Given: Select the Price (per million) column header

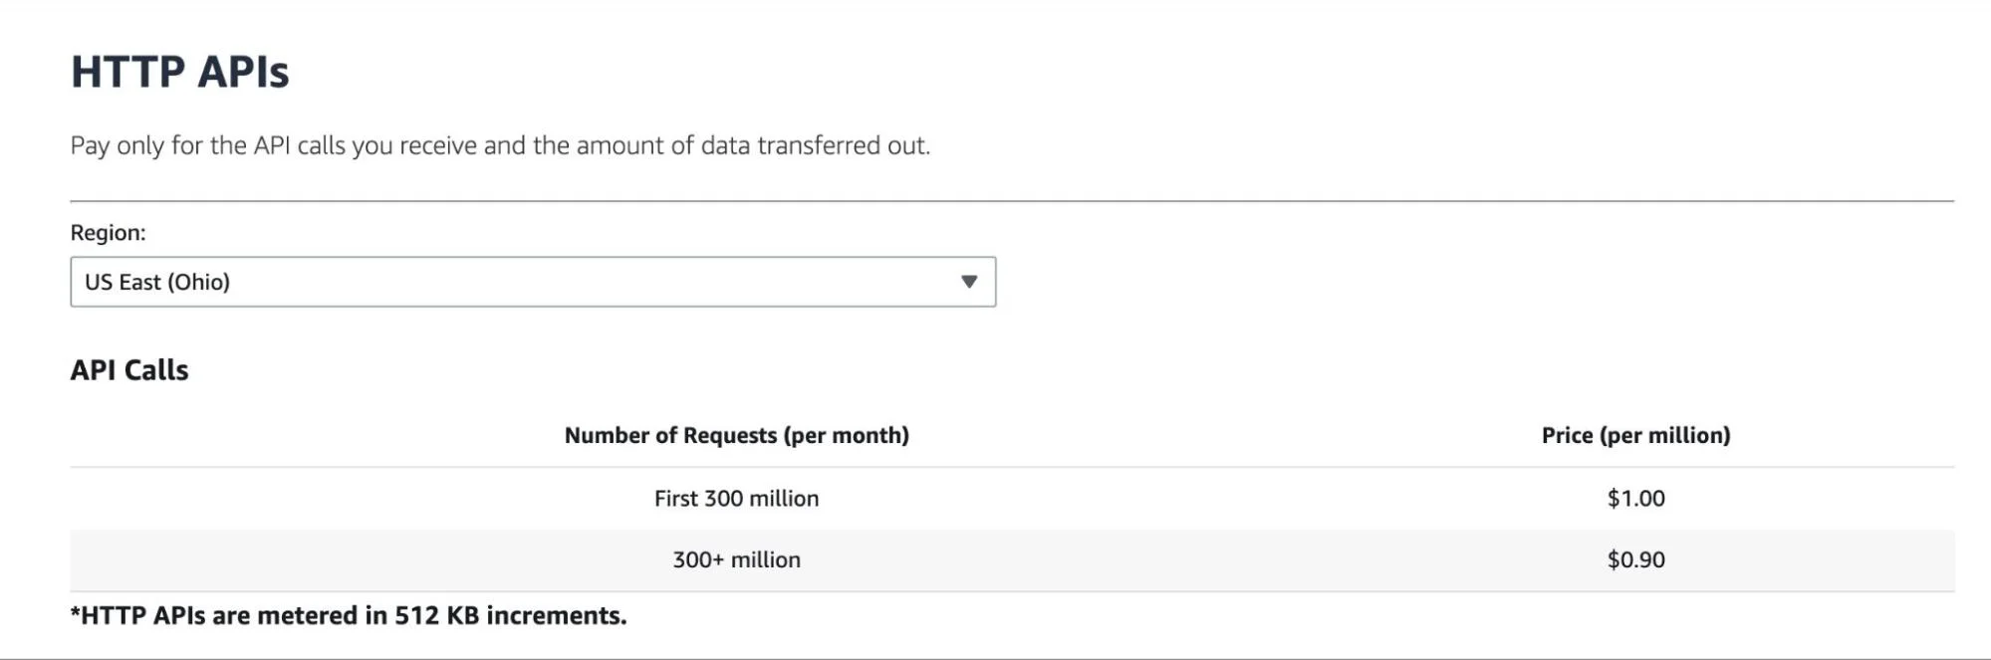Looking at the screenshot, I should pyautogui.click(x=1635, y=435).
